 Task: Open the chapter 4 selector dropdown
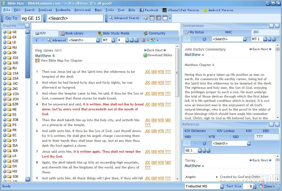pos(127,40)
